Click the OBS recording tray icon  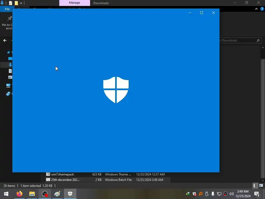coord(225,194)
